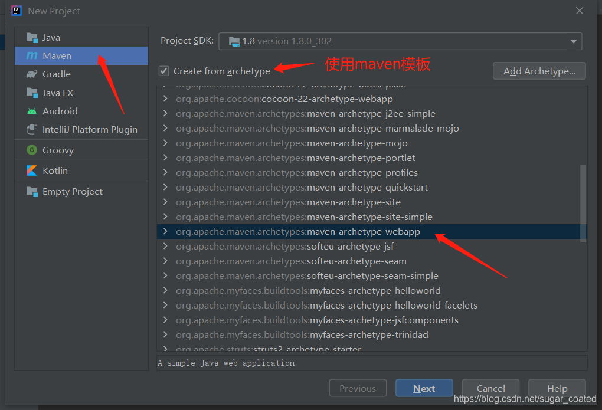Click the Help button
602x410 pixels.
coord(557,388)
